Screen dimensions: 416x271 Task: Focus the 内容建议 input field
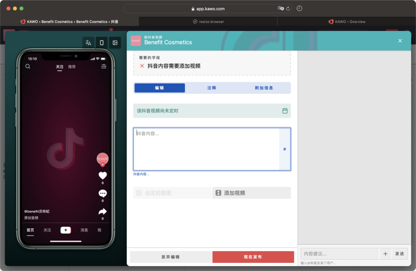tap(340, 254)
